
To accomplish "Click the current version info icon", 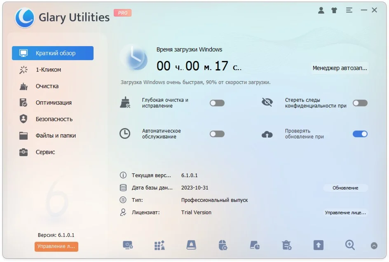I will pos(123,175).
